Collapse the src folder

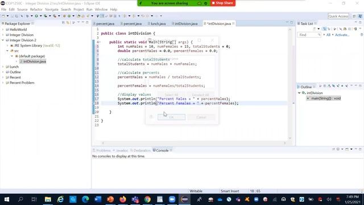coord(7,51)
